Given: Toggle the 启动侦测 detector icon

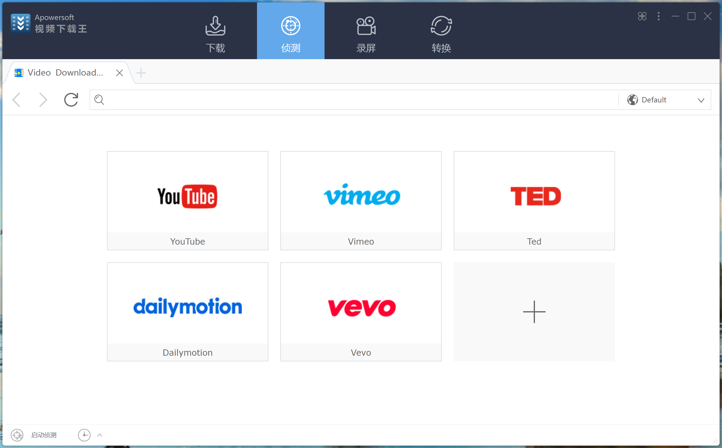Looking at the screenshot, I should pos(17,435).
